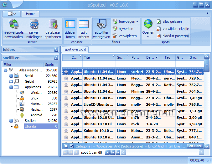Image resolution: width=212 pixels, height=164 pixels.
Task: Star the selected surfert row
Action: [66, 72]
